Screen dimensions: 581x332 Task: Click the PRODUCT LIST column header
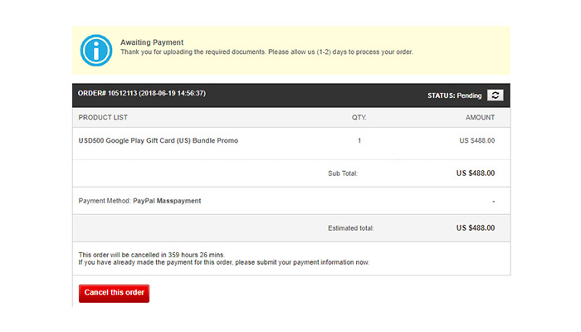(x=103, y=118)
